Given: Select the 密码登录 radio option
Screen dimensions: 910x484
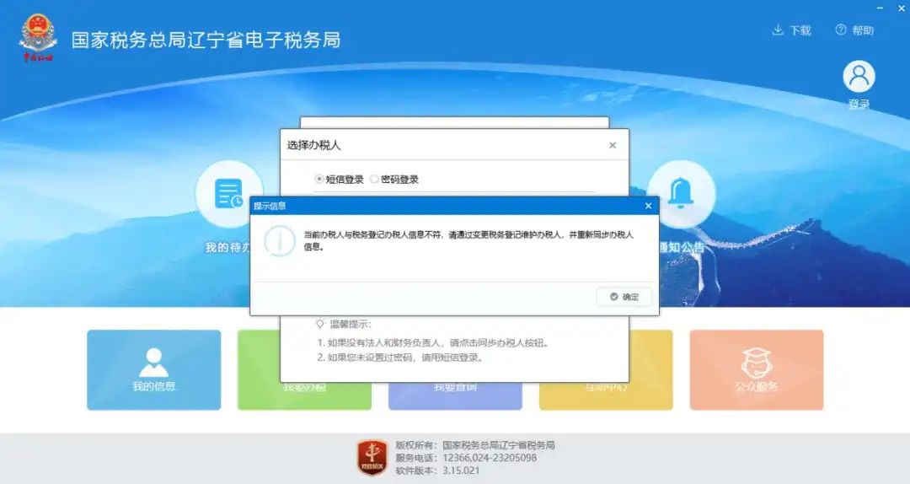Looking at the screenshot, I should pos(374,179).
